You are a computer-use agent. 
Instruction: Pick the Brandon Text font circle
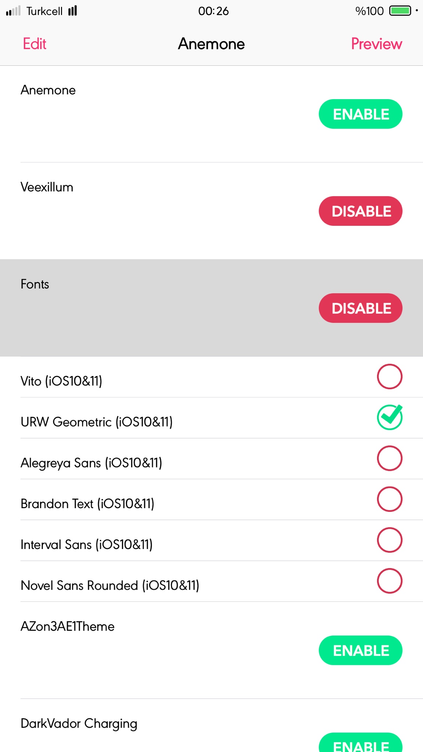[390, 499]
